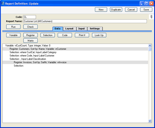The width and height of the screenshot is (155, 128).
Task: Duplicate this report definition
Action: tap(116, 10)
